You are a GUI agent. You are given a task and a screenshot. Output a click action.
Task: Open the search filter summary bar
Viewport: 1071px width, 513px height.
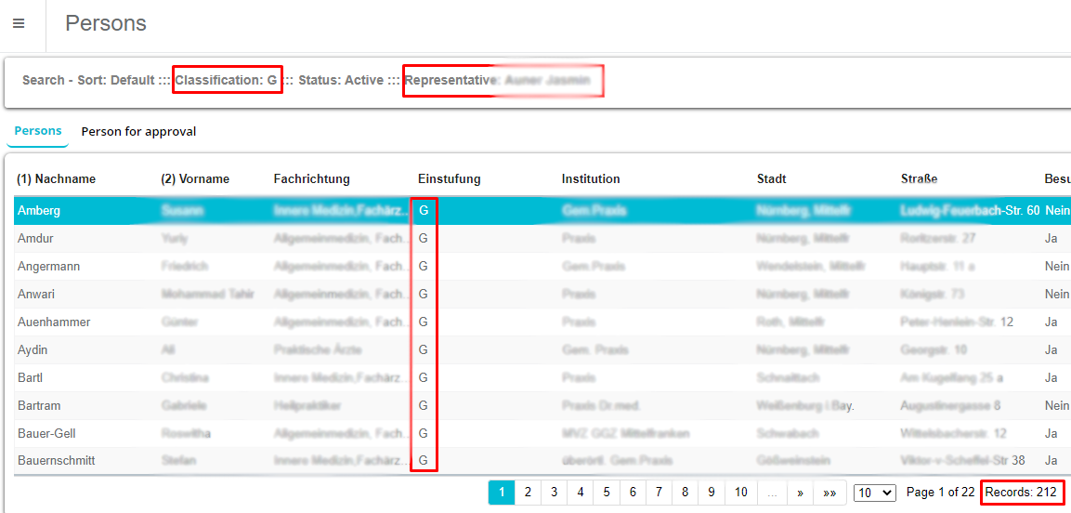[307, 81]
